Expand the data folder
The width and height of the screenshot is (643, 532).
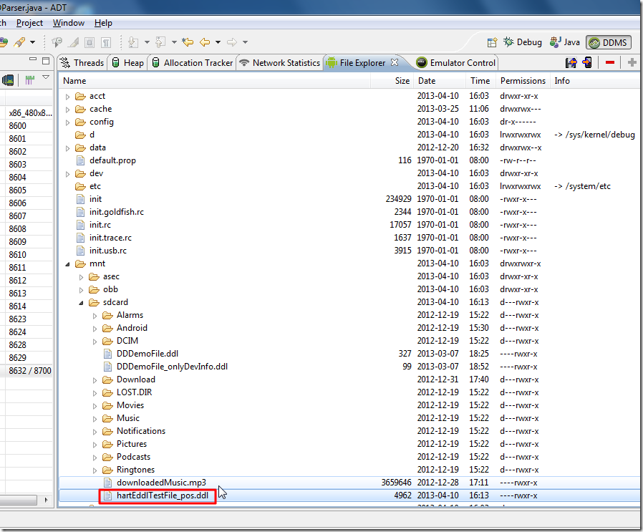pyautogui.click(x=67, y=148)
